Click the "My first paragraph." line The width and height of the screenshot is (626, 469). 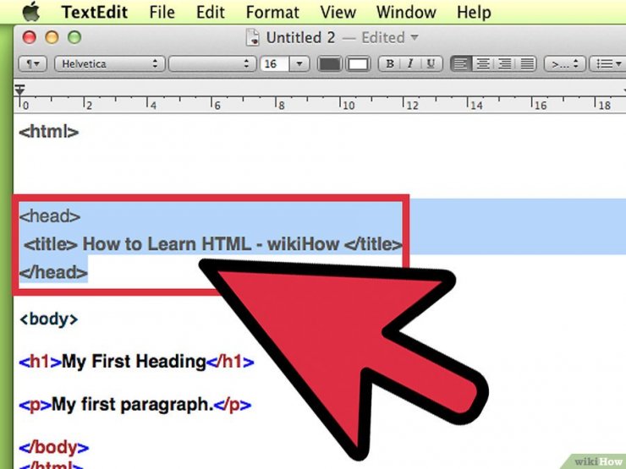click(x=135, y=405)
